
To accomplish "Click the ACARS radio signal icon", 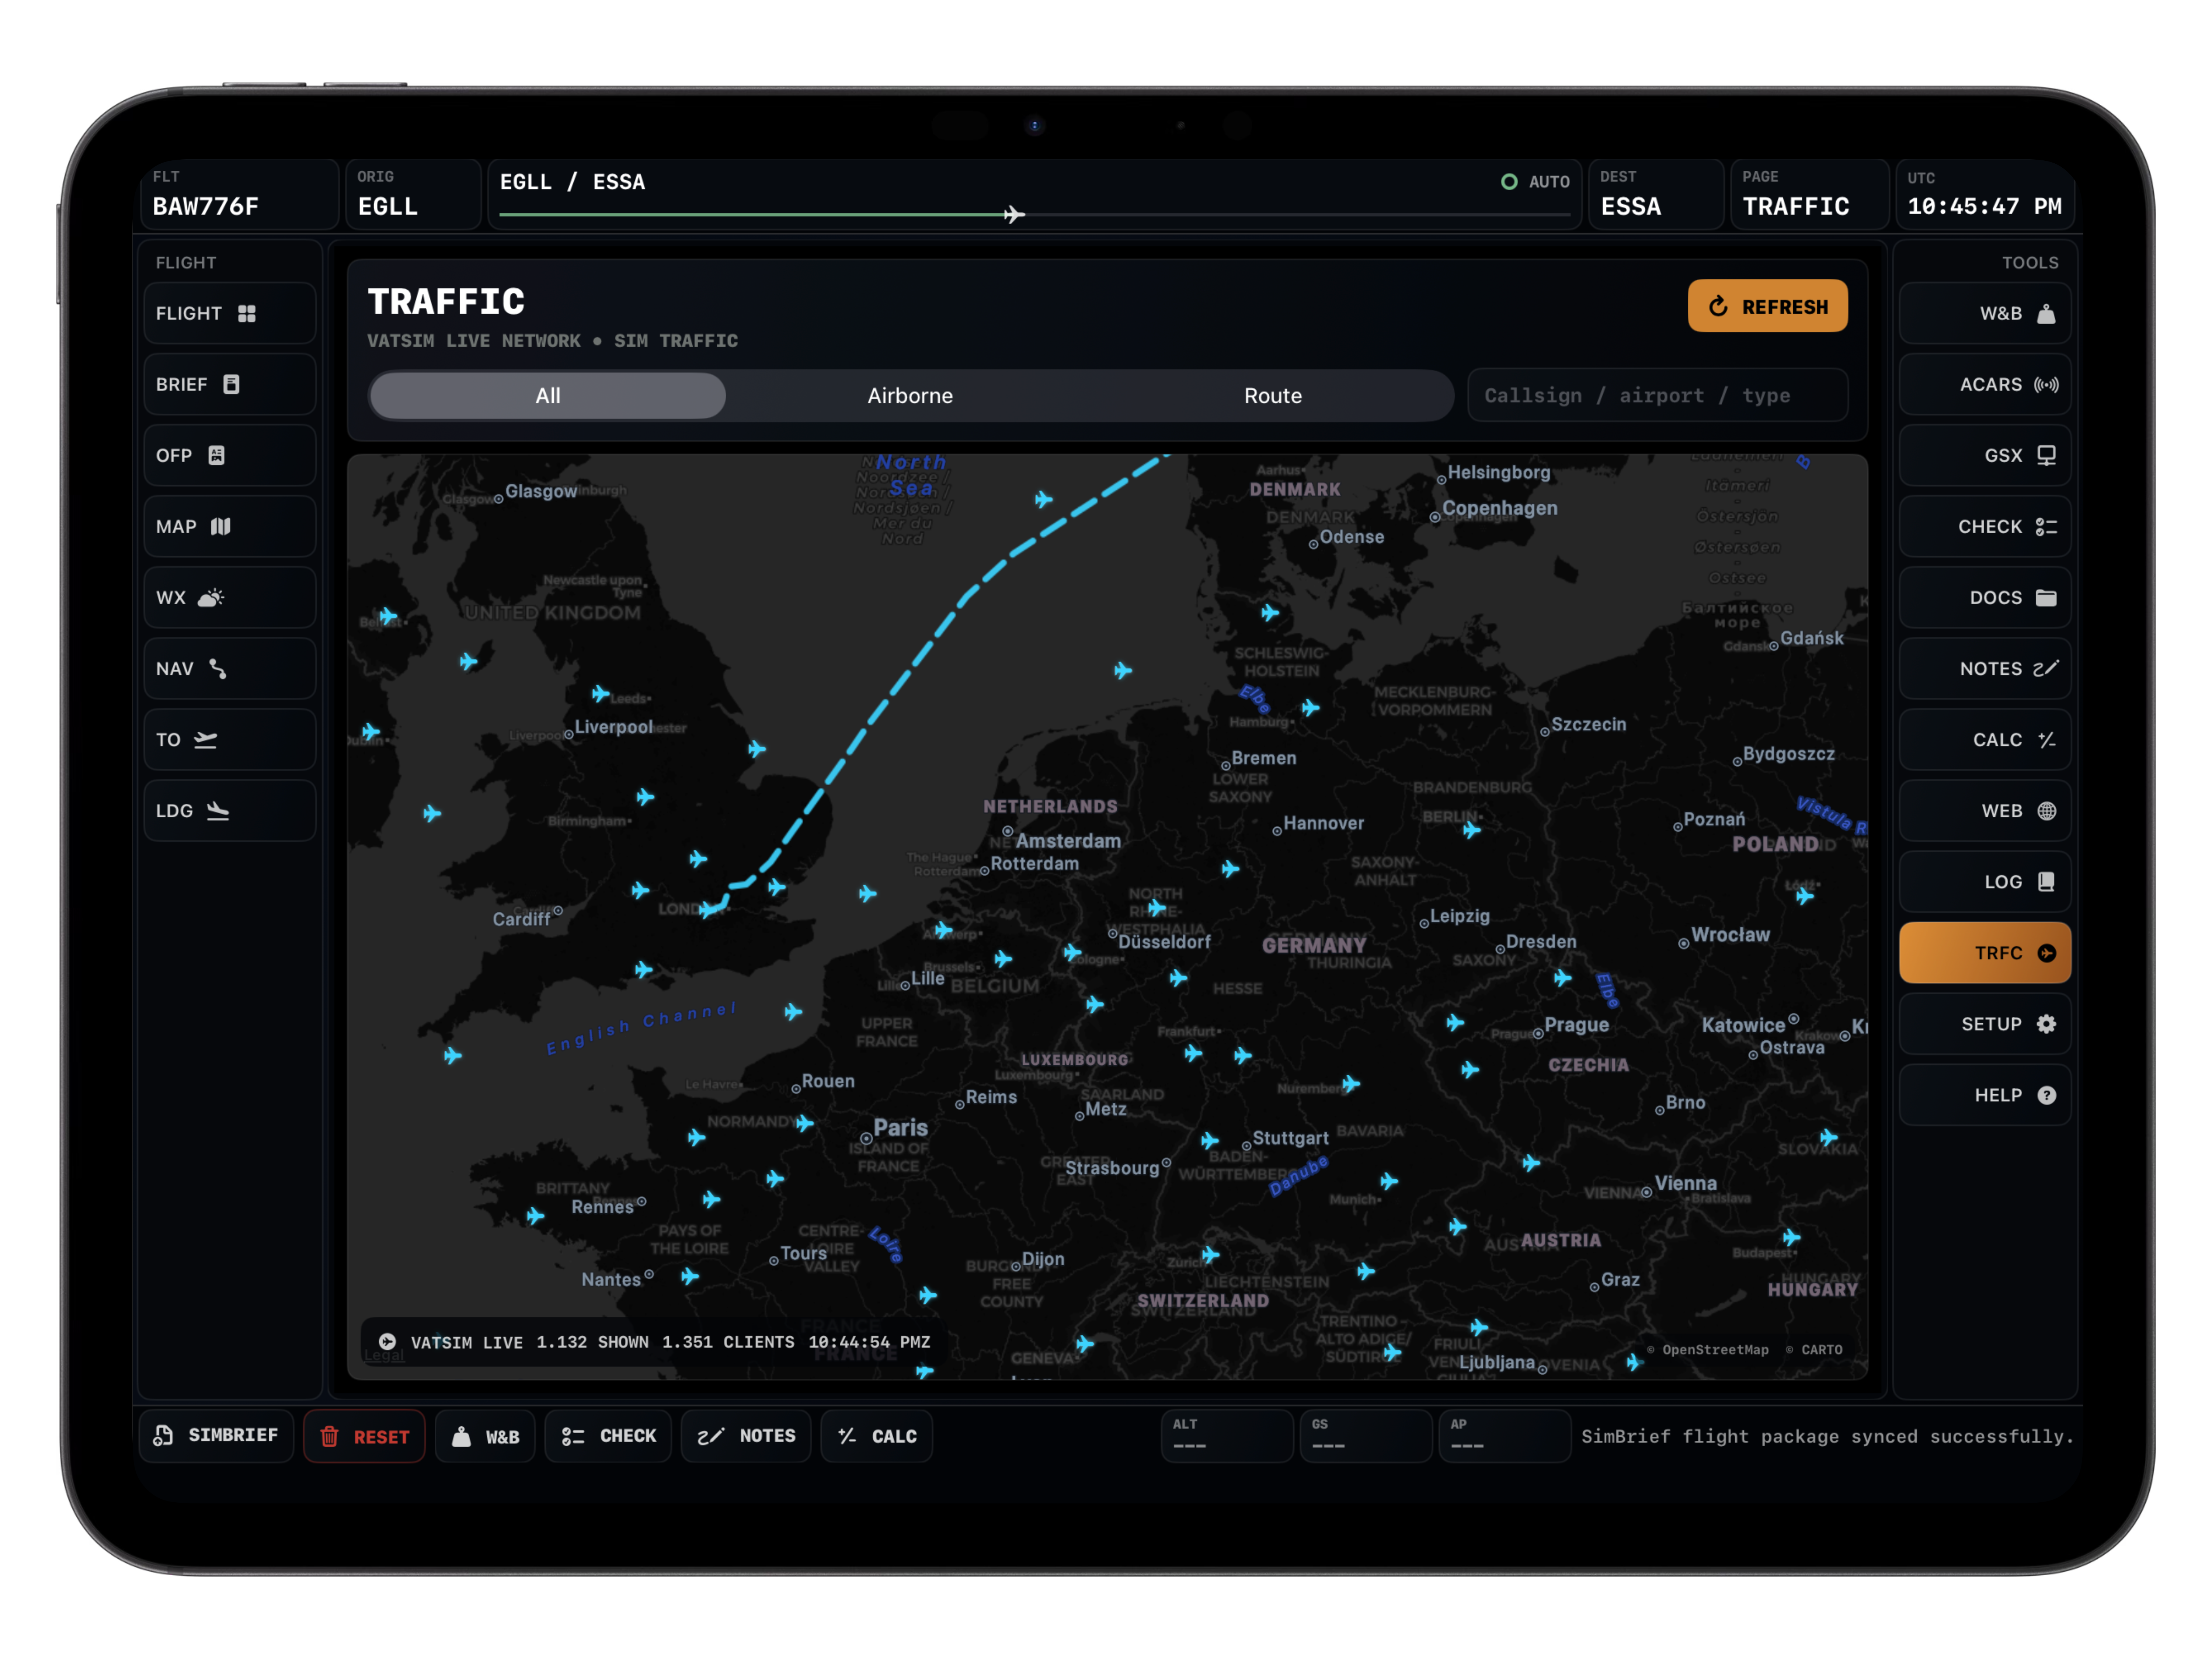I will click(2046, 385).
